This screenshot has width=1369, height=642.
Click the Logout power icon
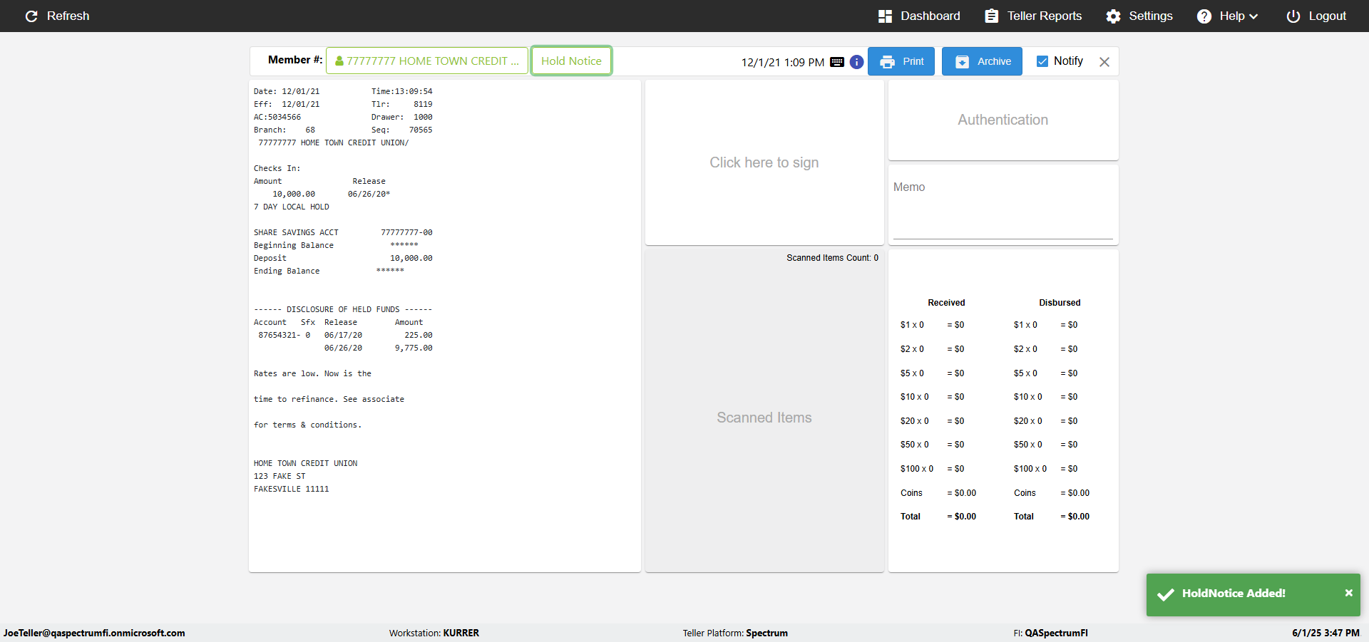(1293, 16)
